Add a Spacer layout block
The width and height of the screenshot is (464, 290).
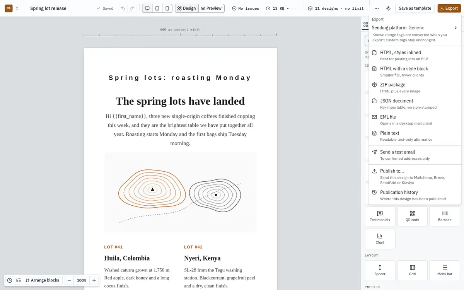tap(380, 270)
